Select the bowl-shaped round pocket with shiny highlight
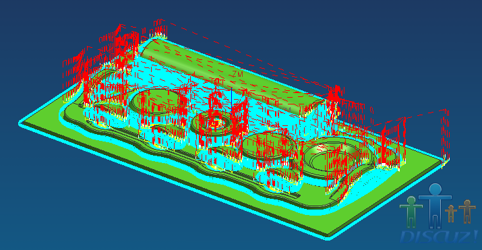The height and width of the screenshot is (250, 482). 335,158
